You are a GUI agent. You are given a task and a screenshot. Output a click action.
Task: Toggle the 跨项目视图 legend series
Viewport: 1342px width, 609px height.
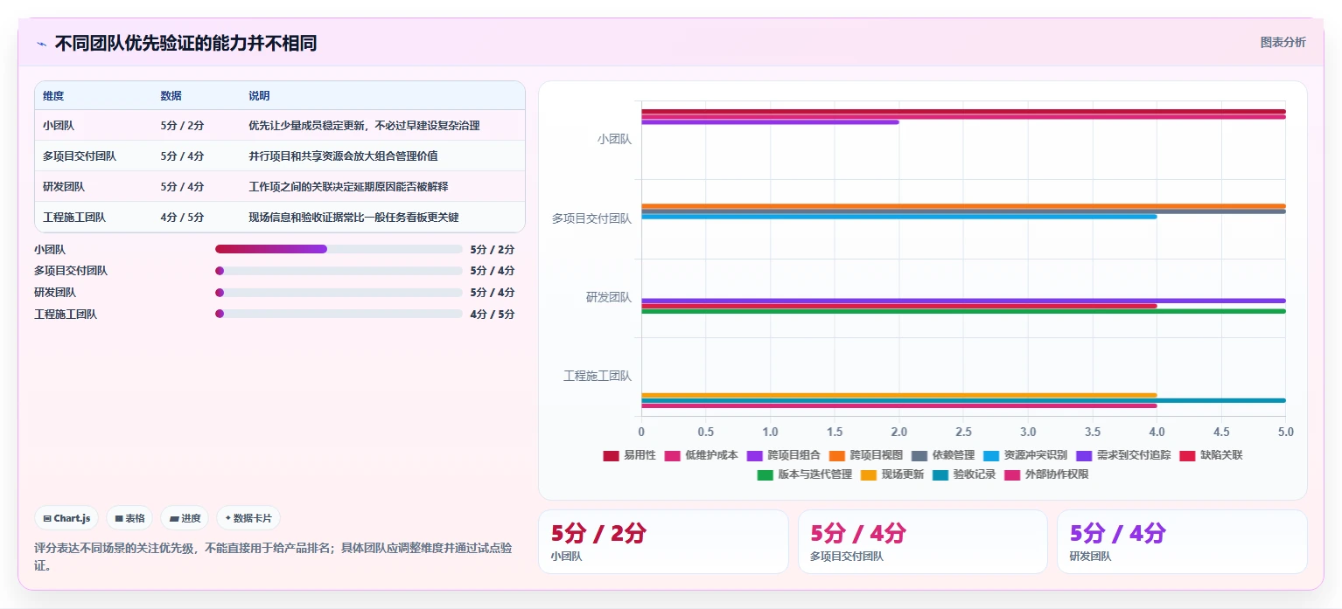865,455
